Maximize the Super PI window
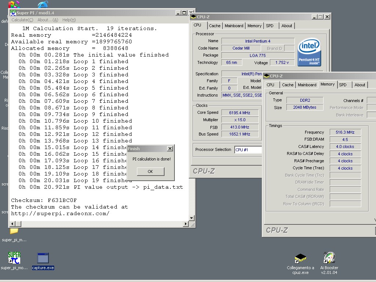This screenshot has height=282, width=376. coord(184,13)
